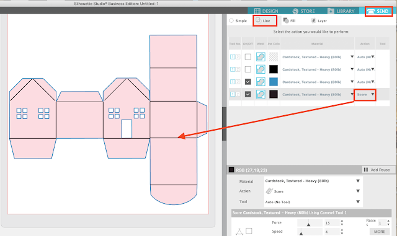Open the LIBRARY tab
Image resolution: width=397 pixels, height=236 pixels.
click(x=341, y=11)
